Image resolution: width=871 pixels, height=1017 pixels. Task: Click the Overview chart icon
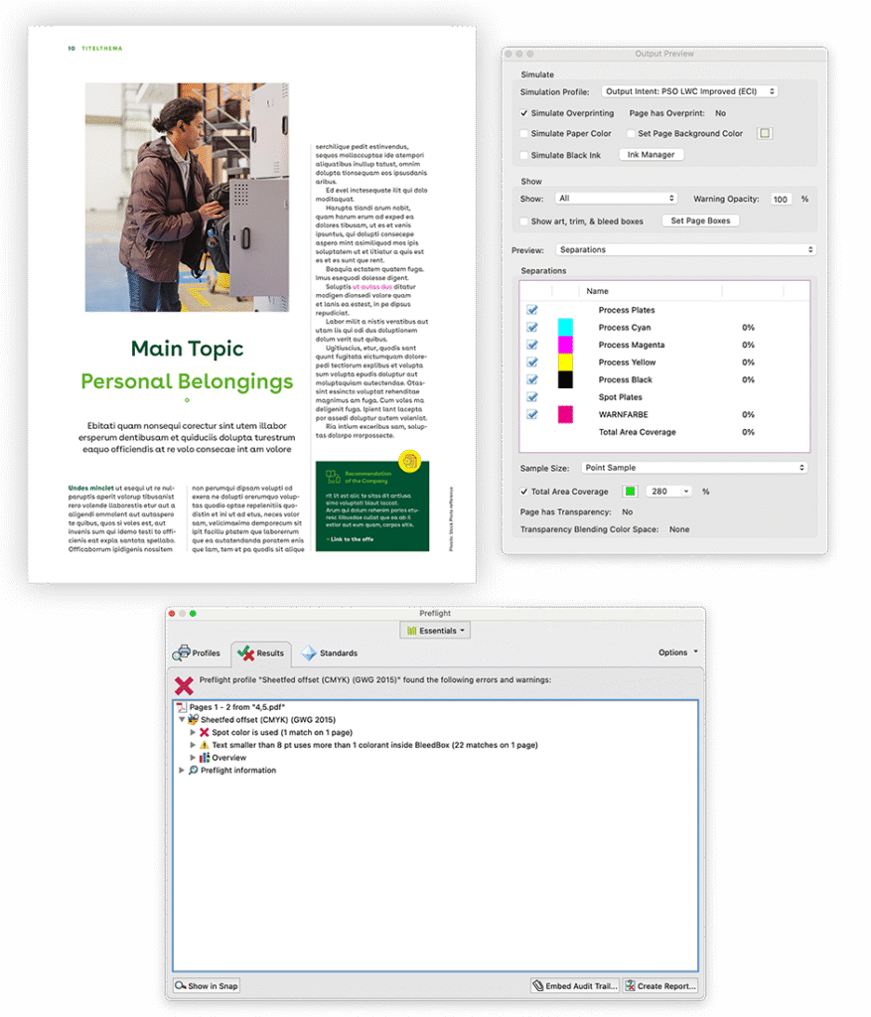(x=205, y=758)
